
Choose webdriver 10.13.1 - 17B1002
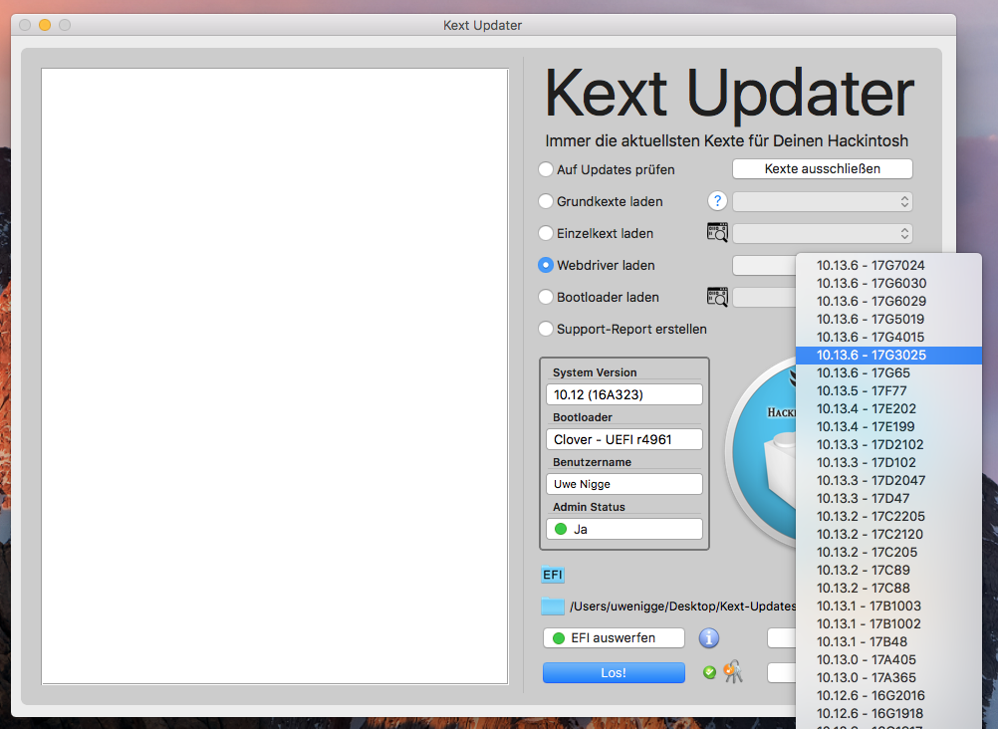(888, 624)
